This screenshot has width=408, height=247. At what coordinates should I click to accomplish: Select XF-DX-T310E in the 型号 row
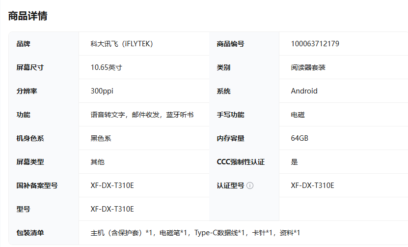[112, 209]
